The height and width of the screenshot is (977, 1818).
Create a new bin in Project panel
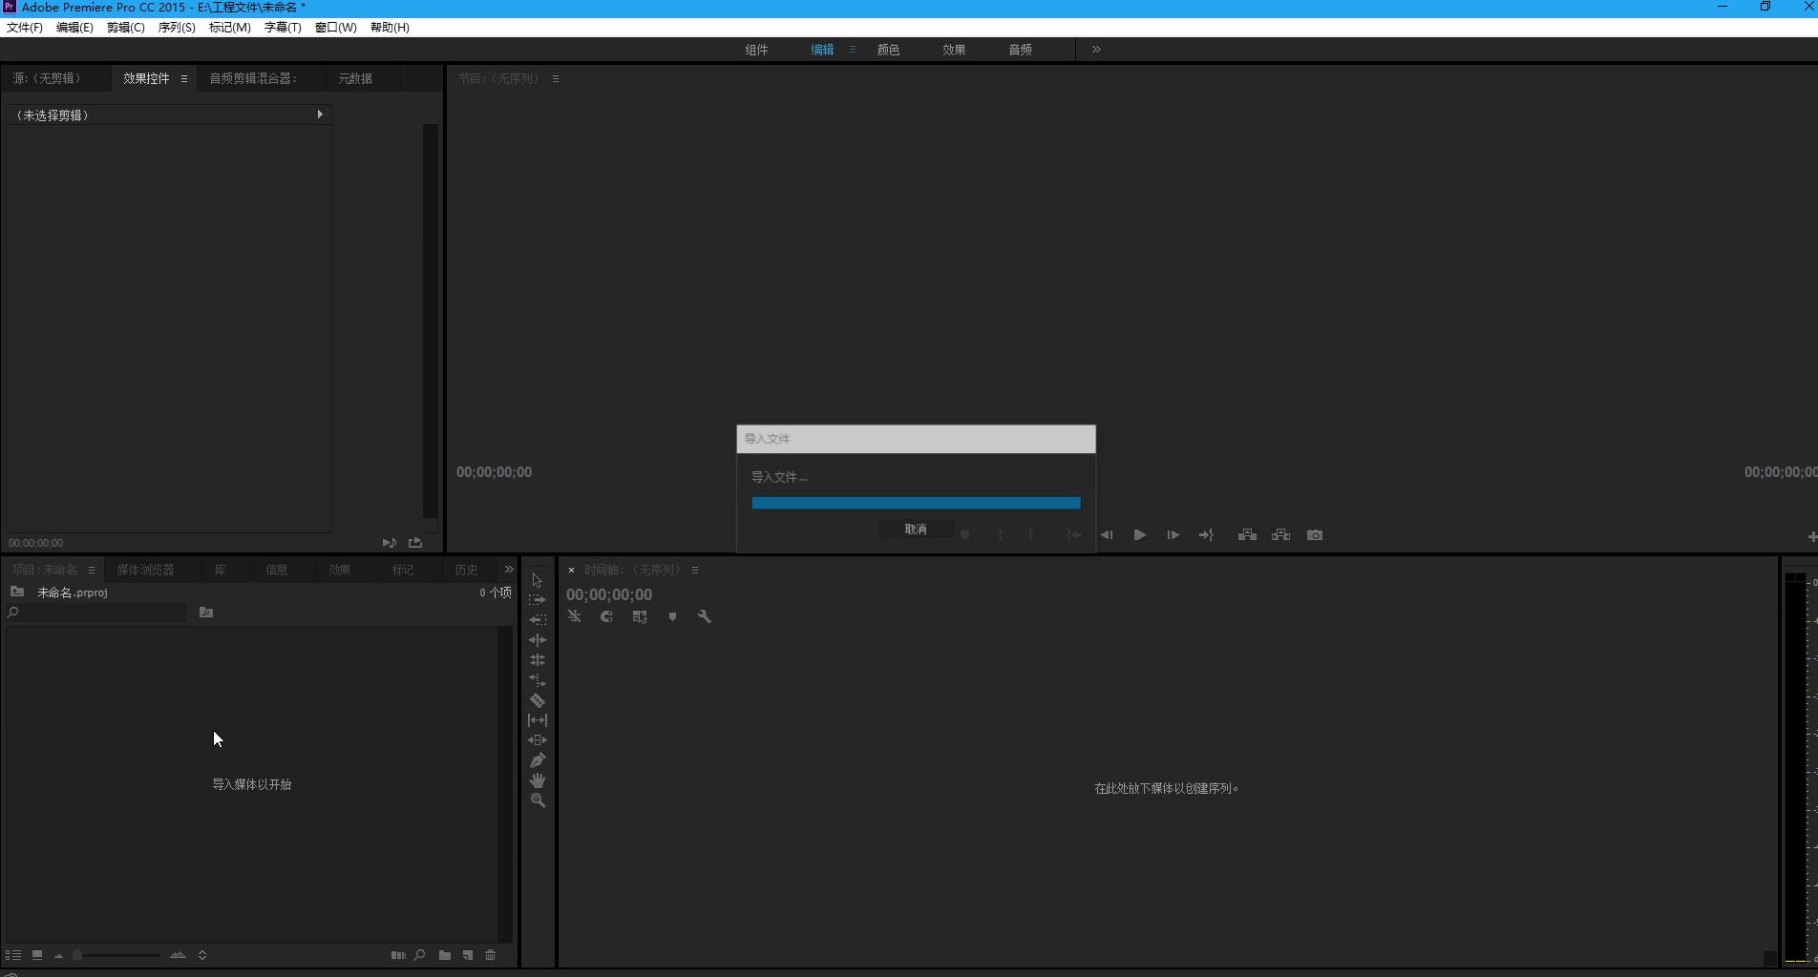[445, 955]
